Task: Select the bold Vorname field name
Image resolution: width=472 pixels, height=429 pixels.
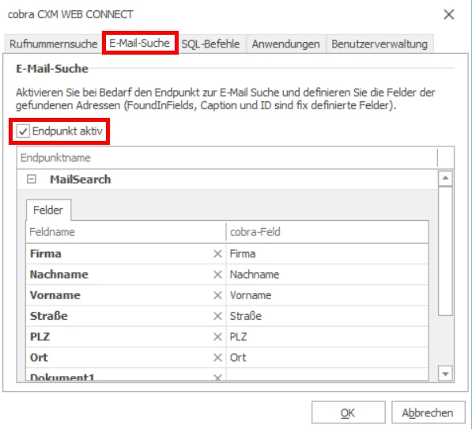Action: [x=55, y=295]
